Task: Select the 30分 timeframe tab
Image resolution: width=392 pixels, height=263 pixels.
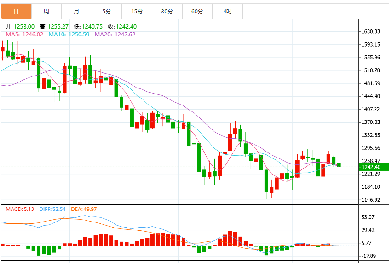Action: tap(167, 11)
